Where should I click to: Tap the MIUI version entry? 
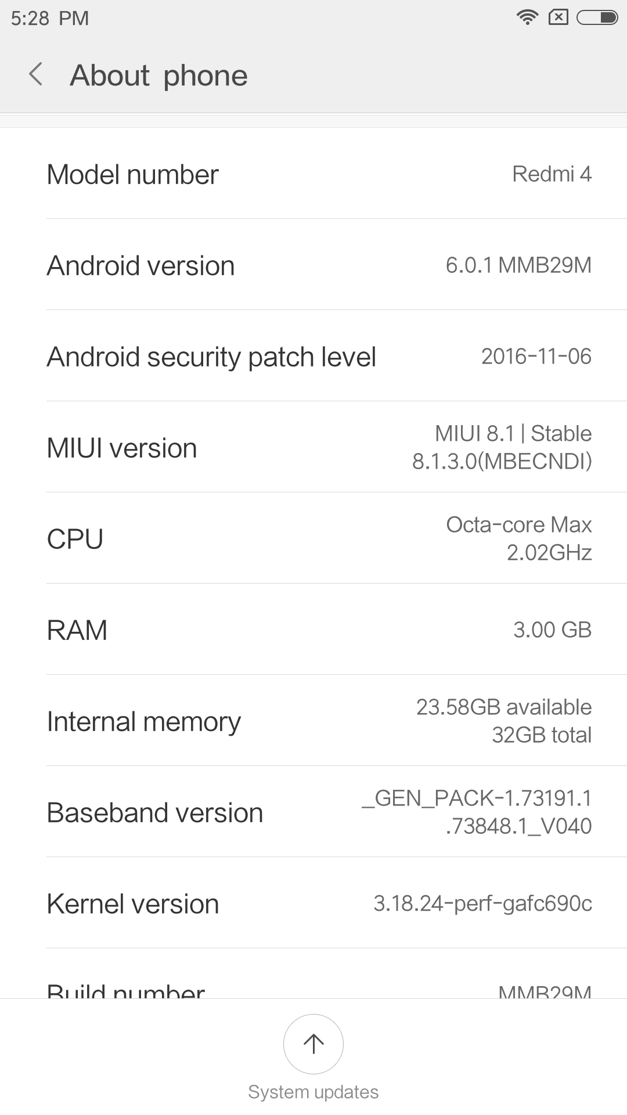313,447
